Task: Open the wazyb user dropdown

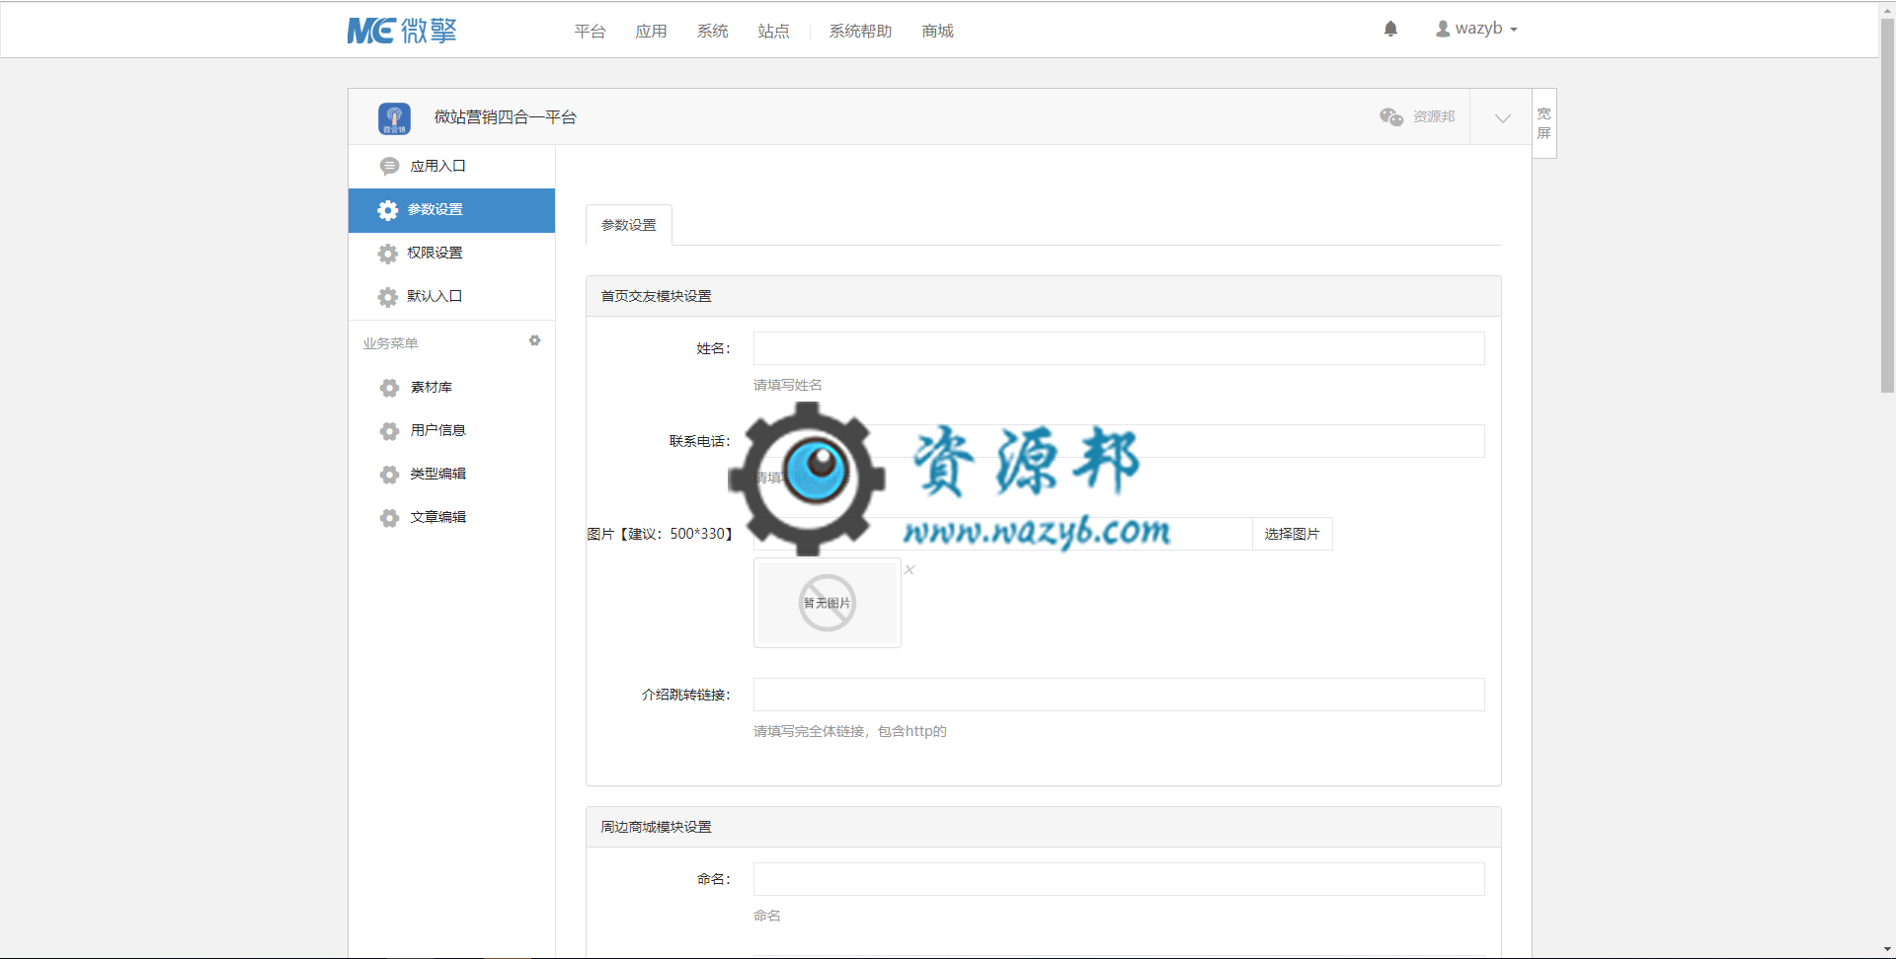Action: coord(1476,29)
